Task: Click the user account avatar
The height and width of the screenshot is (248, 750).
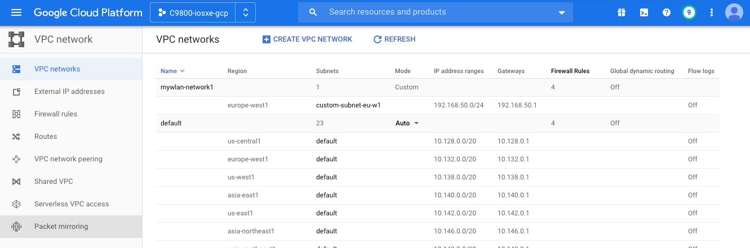Action: pyautogui.click(x=734, y=12)
